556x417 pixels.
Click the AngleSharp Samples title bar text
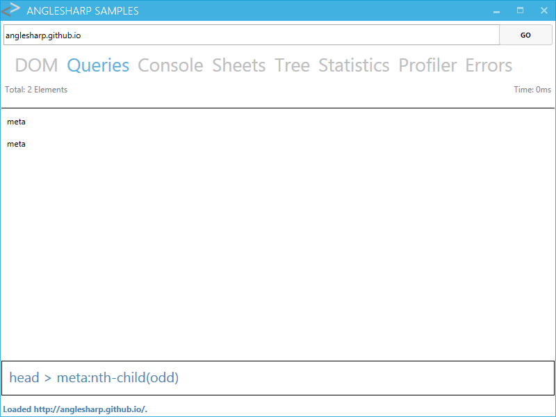(83, 10)
